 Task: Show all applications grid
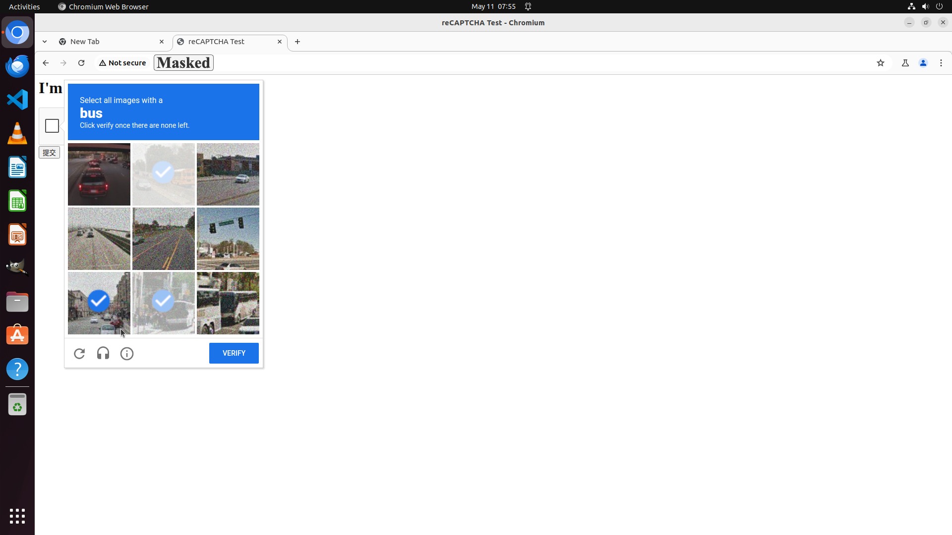pos(17,516)
